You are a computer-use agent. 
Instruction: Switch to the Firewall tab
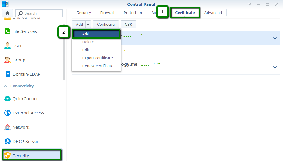click(x=107, y=13)
